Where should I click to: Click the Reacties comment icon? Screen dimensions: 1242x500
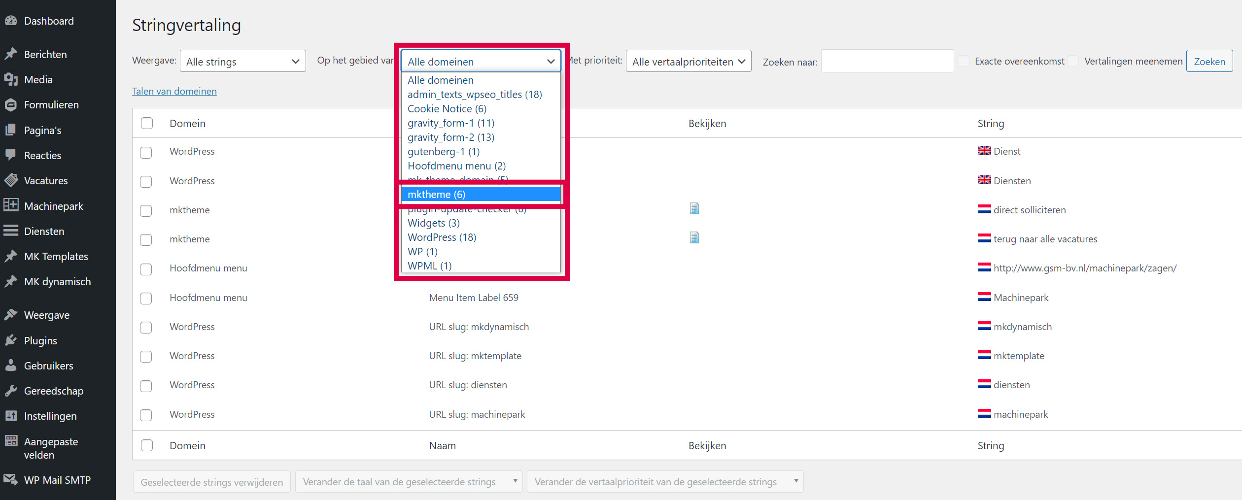click(11, 155)
